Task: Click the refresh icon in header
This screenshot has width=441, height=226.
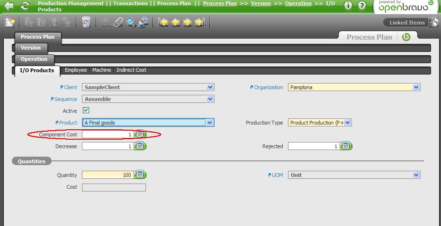Action: [25, 6]
